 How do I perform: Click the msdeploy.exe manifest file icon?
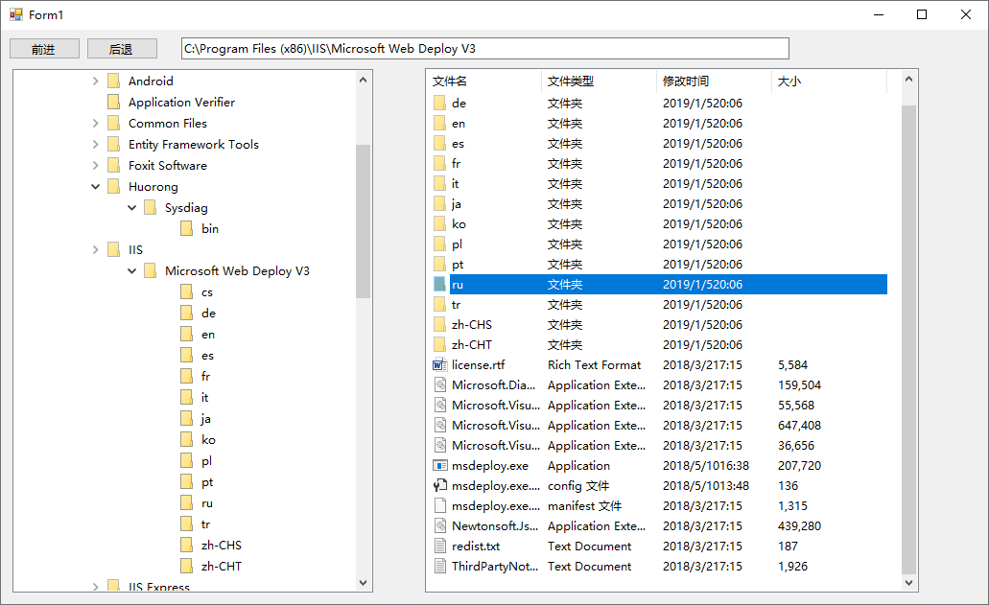[439, 506]
